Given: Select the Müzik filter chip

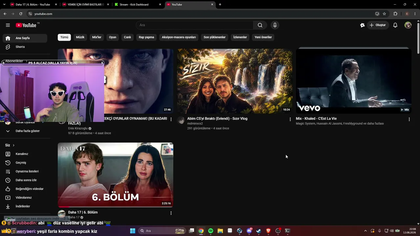Looking at the screenshot, I should (x=80, y=37).
